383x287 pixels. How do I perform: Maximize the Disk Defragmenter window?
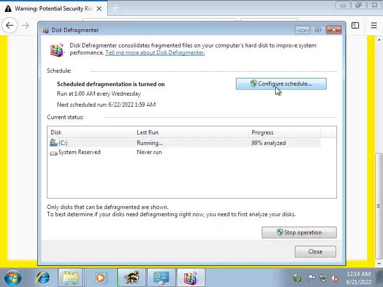coord(318,30)
